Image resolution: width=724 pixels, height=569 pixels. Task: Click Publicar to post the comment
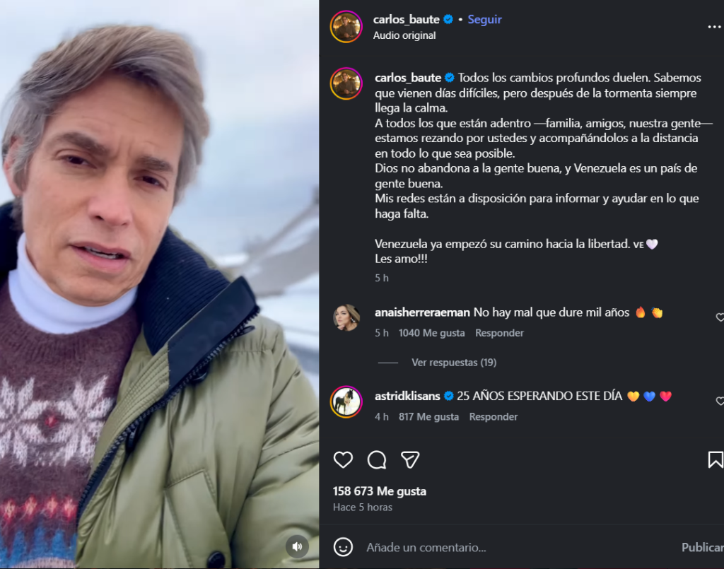702,547
